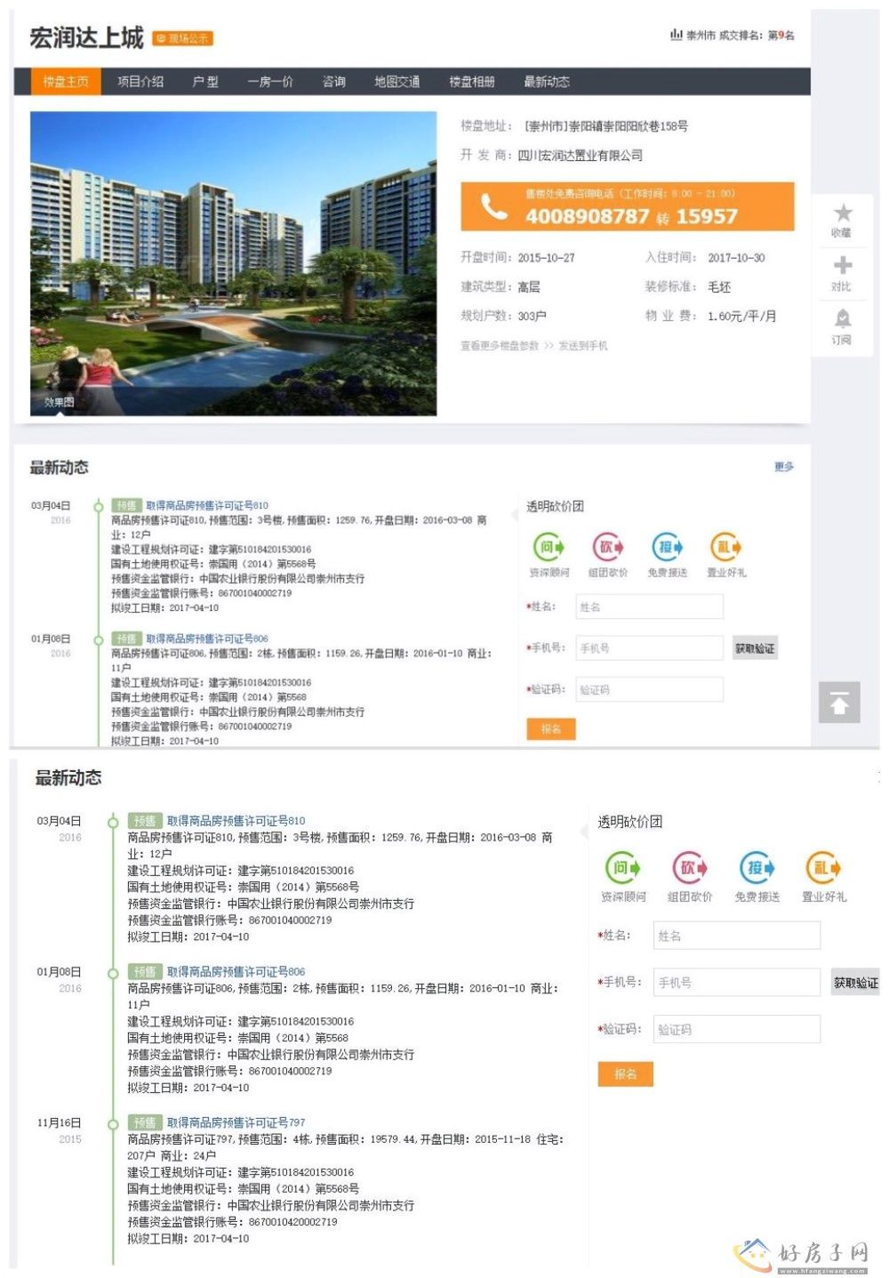Screen dimensions: 889x1278
Task: Click the 查看更多楼盘参数 link
Action: (x=500, y=346)
